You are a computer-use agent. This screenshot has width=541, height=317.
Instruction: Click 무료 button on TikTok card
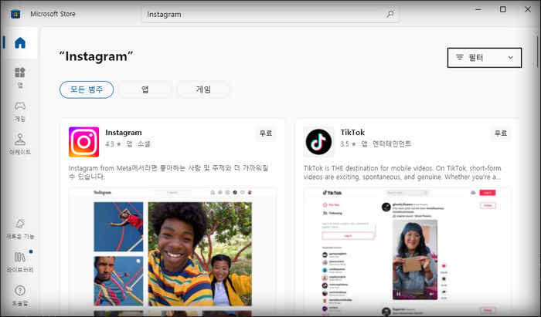501,133
